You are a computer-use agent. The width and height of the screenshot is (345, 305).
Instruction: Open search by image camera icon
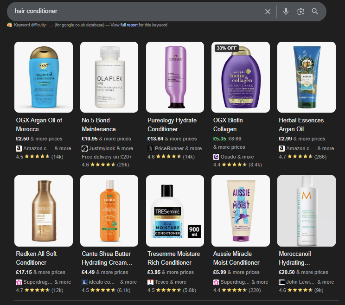(x=300, y=12)
